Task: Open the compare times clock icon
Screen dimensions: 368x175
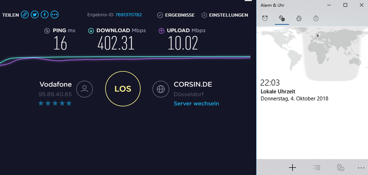Action: [x=340, y=168]
